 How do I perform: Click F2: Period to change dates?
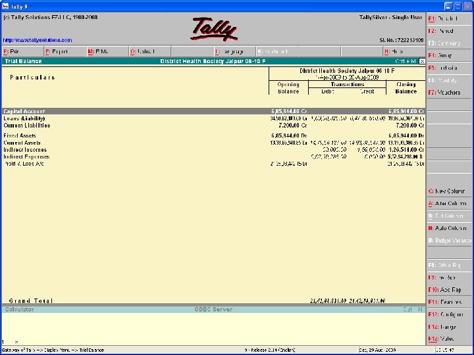[449, 31]
